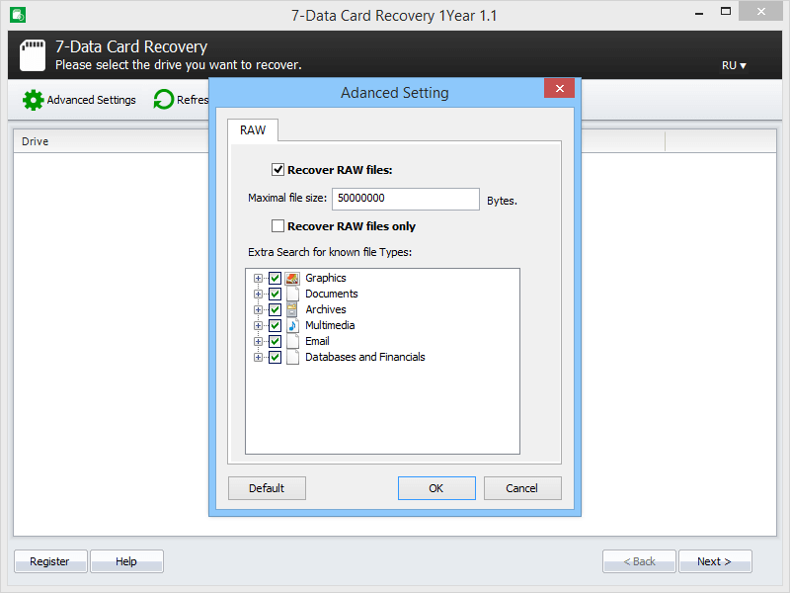Click the green Refresh arrow icon
Image resolution: width=790 pixels, height=593 pixels.
(164, 100)
